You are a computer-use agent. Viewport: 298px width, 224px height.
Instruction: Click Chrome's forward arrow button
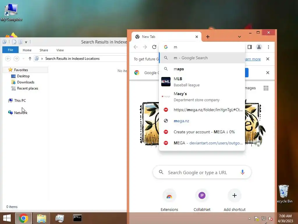(x=145, y=47)
